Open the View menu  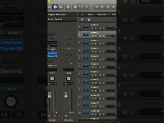(114, 15)
